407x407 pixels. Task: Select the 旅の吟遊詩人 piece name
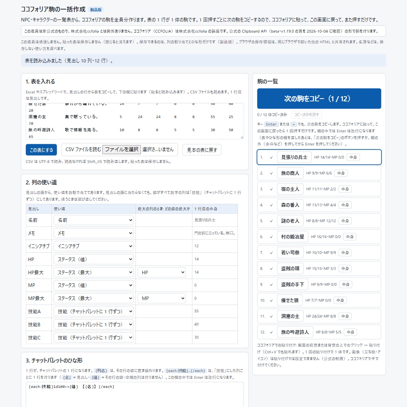[x=295, y=332]
